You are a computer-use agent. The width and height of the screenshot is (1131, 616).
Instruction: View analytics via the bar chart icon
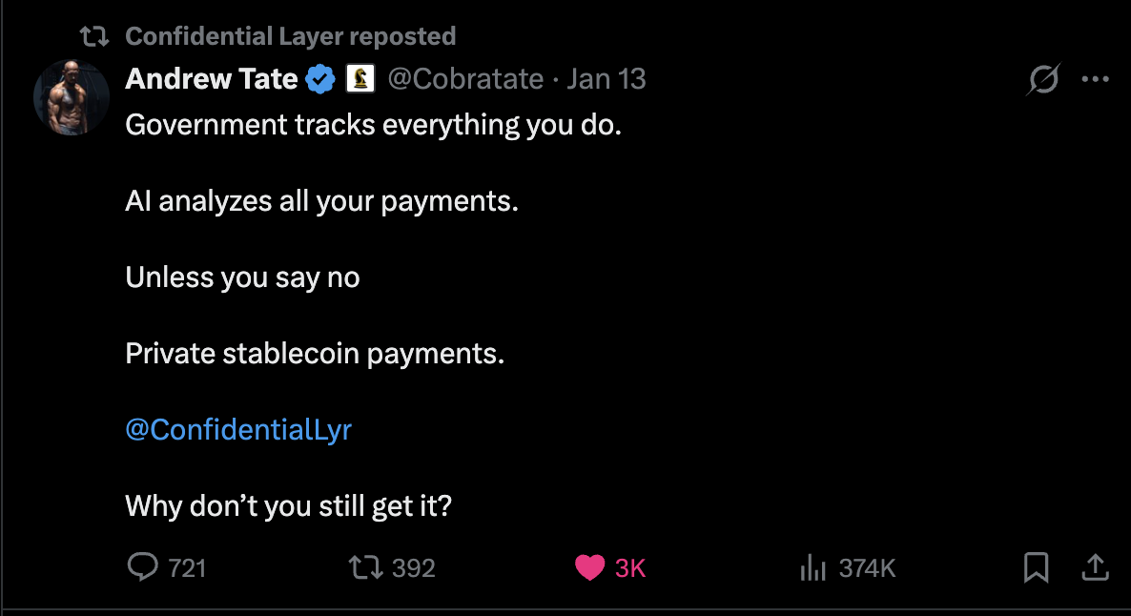pyautogui.click(x=813, y=567)
